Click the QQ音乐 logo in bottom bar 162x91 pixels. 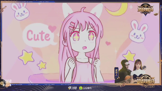[x=85, y=88]
